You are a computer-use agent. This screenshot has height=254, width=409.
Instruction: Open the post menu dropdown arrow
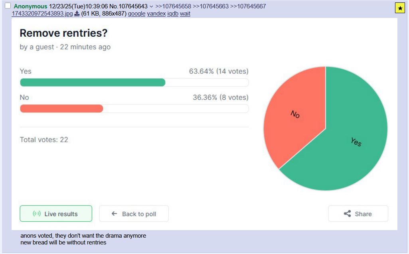click(x=151, y=6)
